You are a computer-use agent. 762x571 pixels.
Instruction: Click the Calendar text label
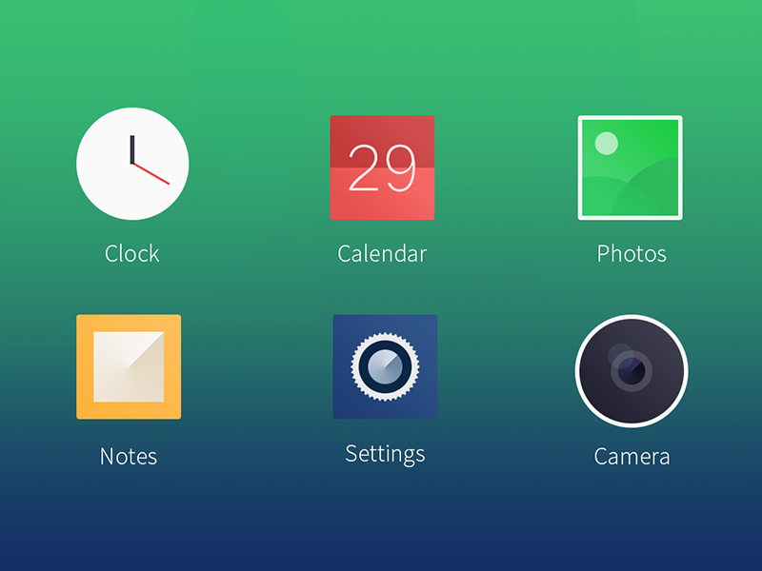click(x=382, y=253)
